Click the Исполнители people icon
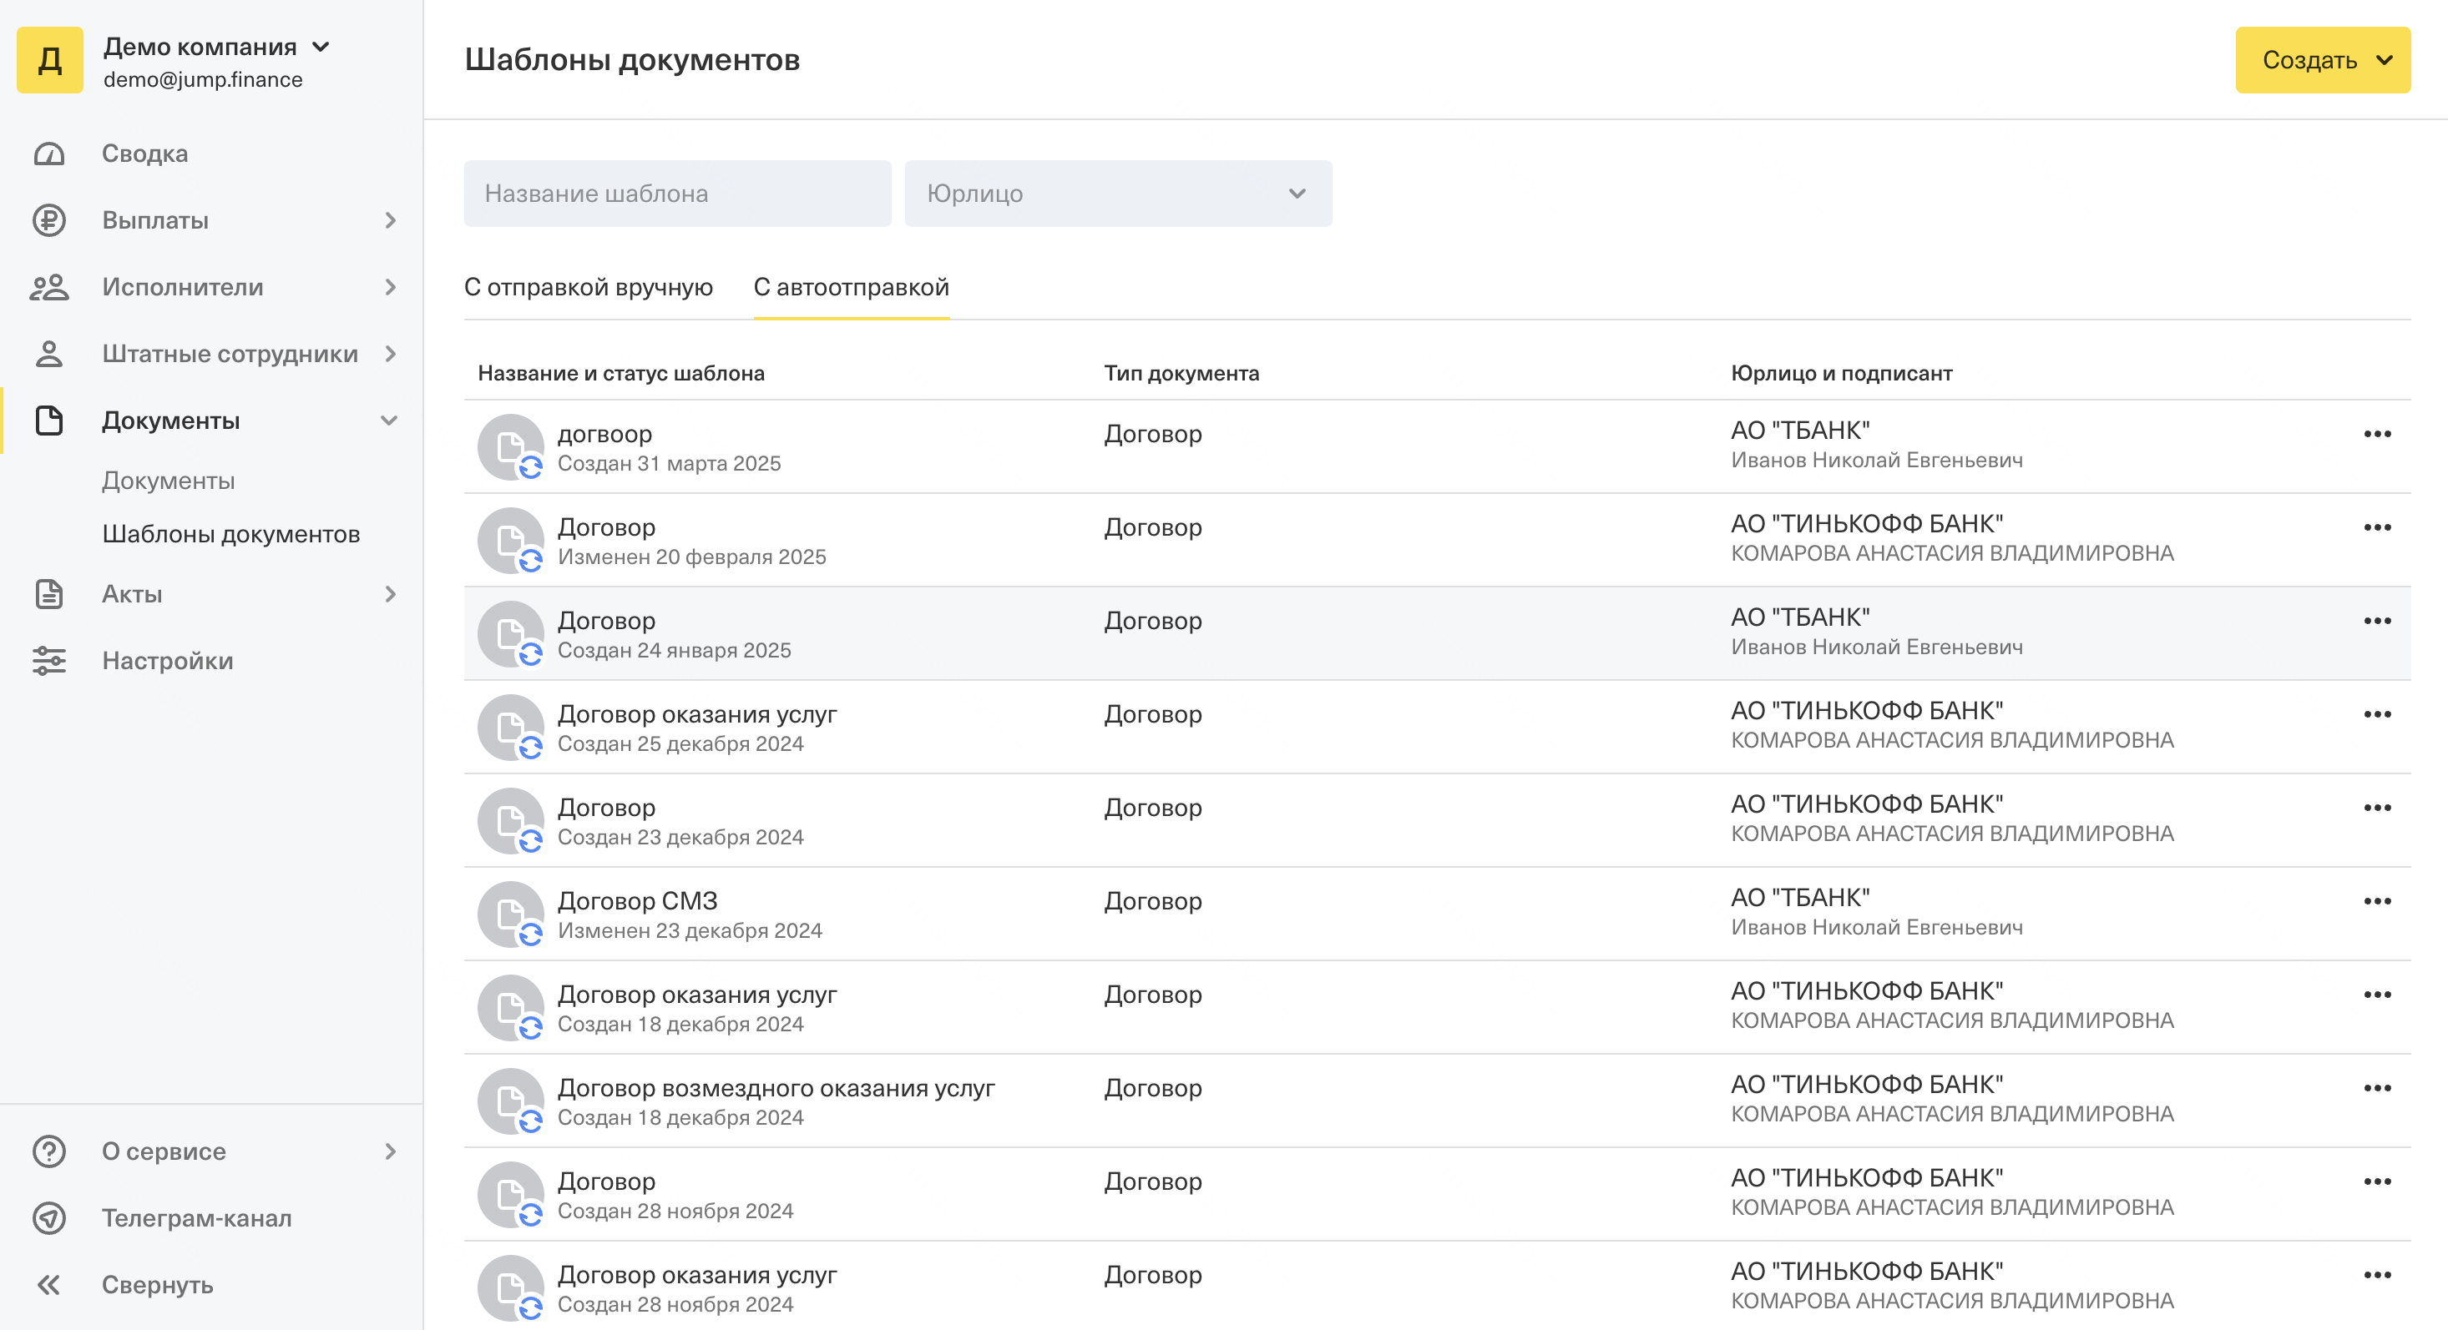 (x=48, y=287)
